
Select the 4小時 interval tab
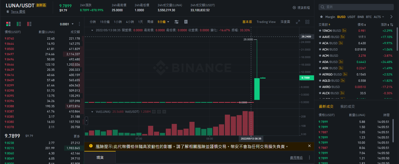click(x=130, y=22)
